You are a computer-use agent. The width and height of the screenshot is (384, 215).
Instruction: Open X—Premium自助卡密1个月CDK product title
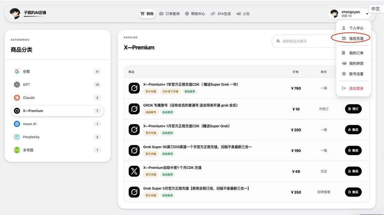pyautogui.click(x=172, y=168)
